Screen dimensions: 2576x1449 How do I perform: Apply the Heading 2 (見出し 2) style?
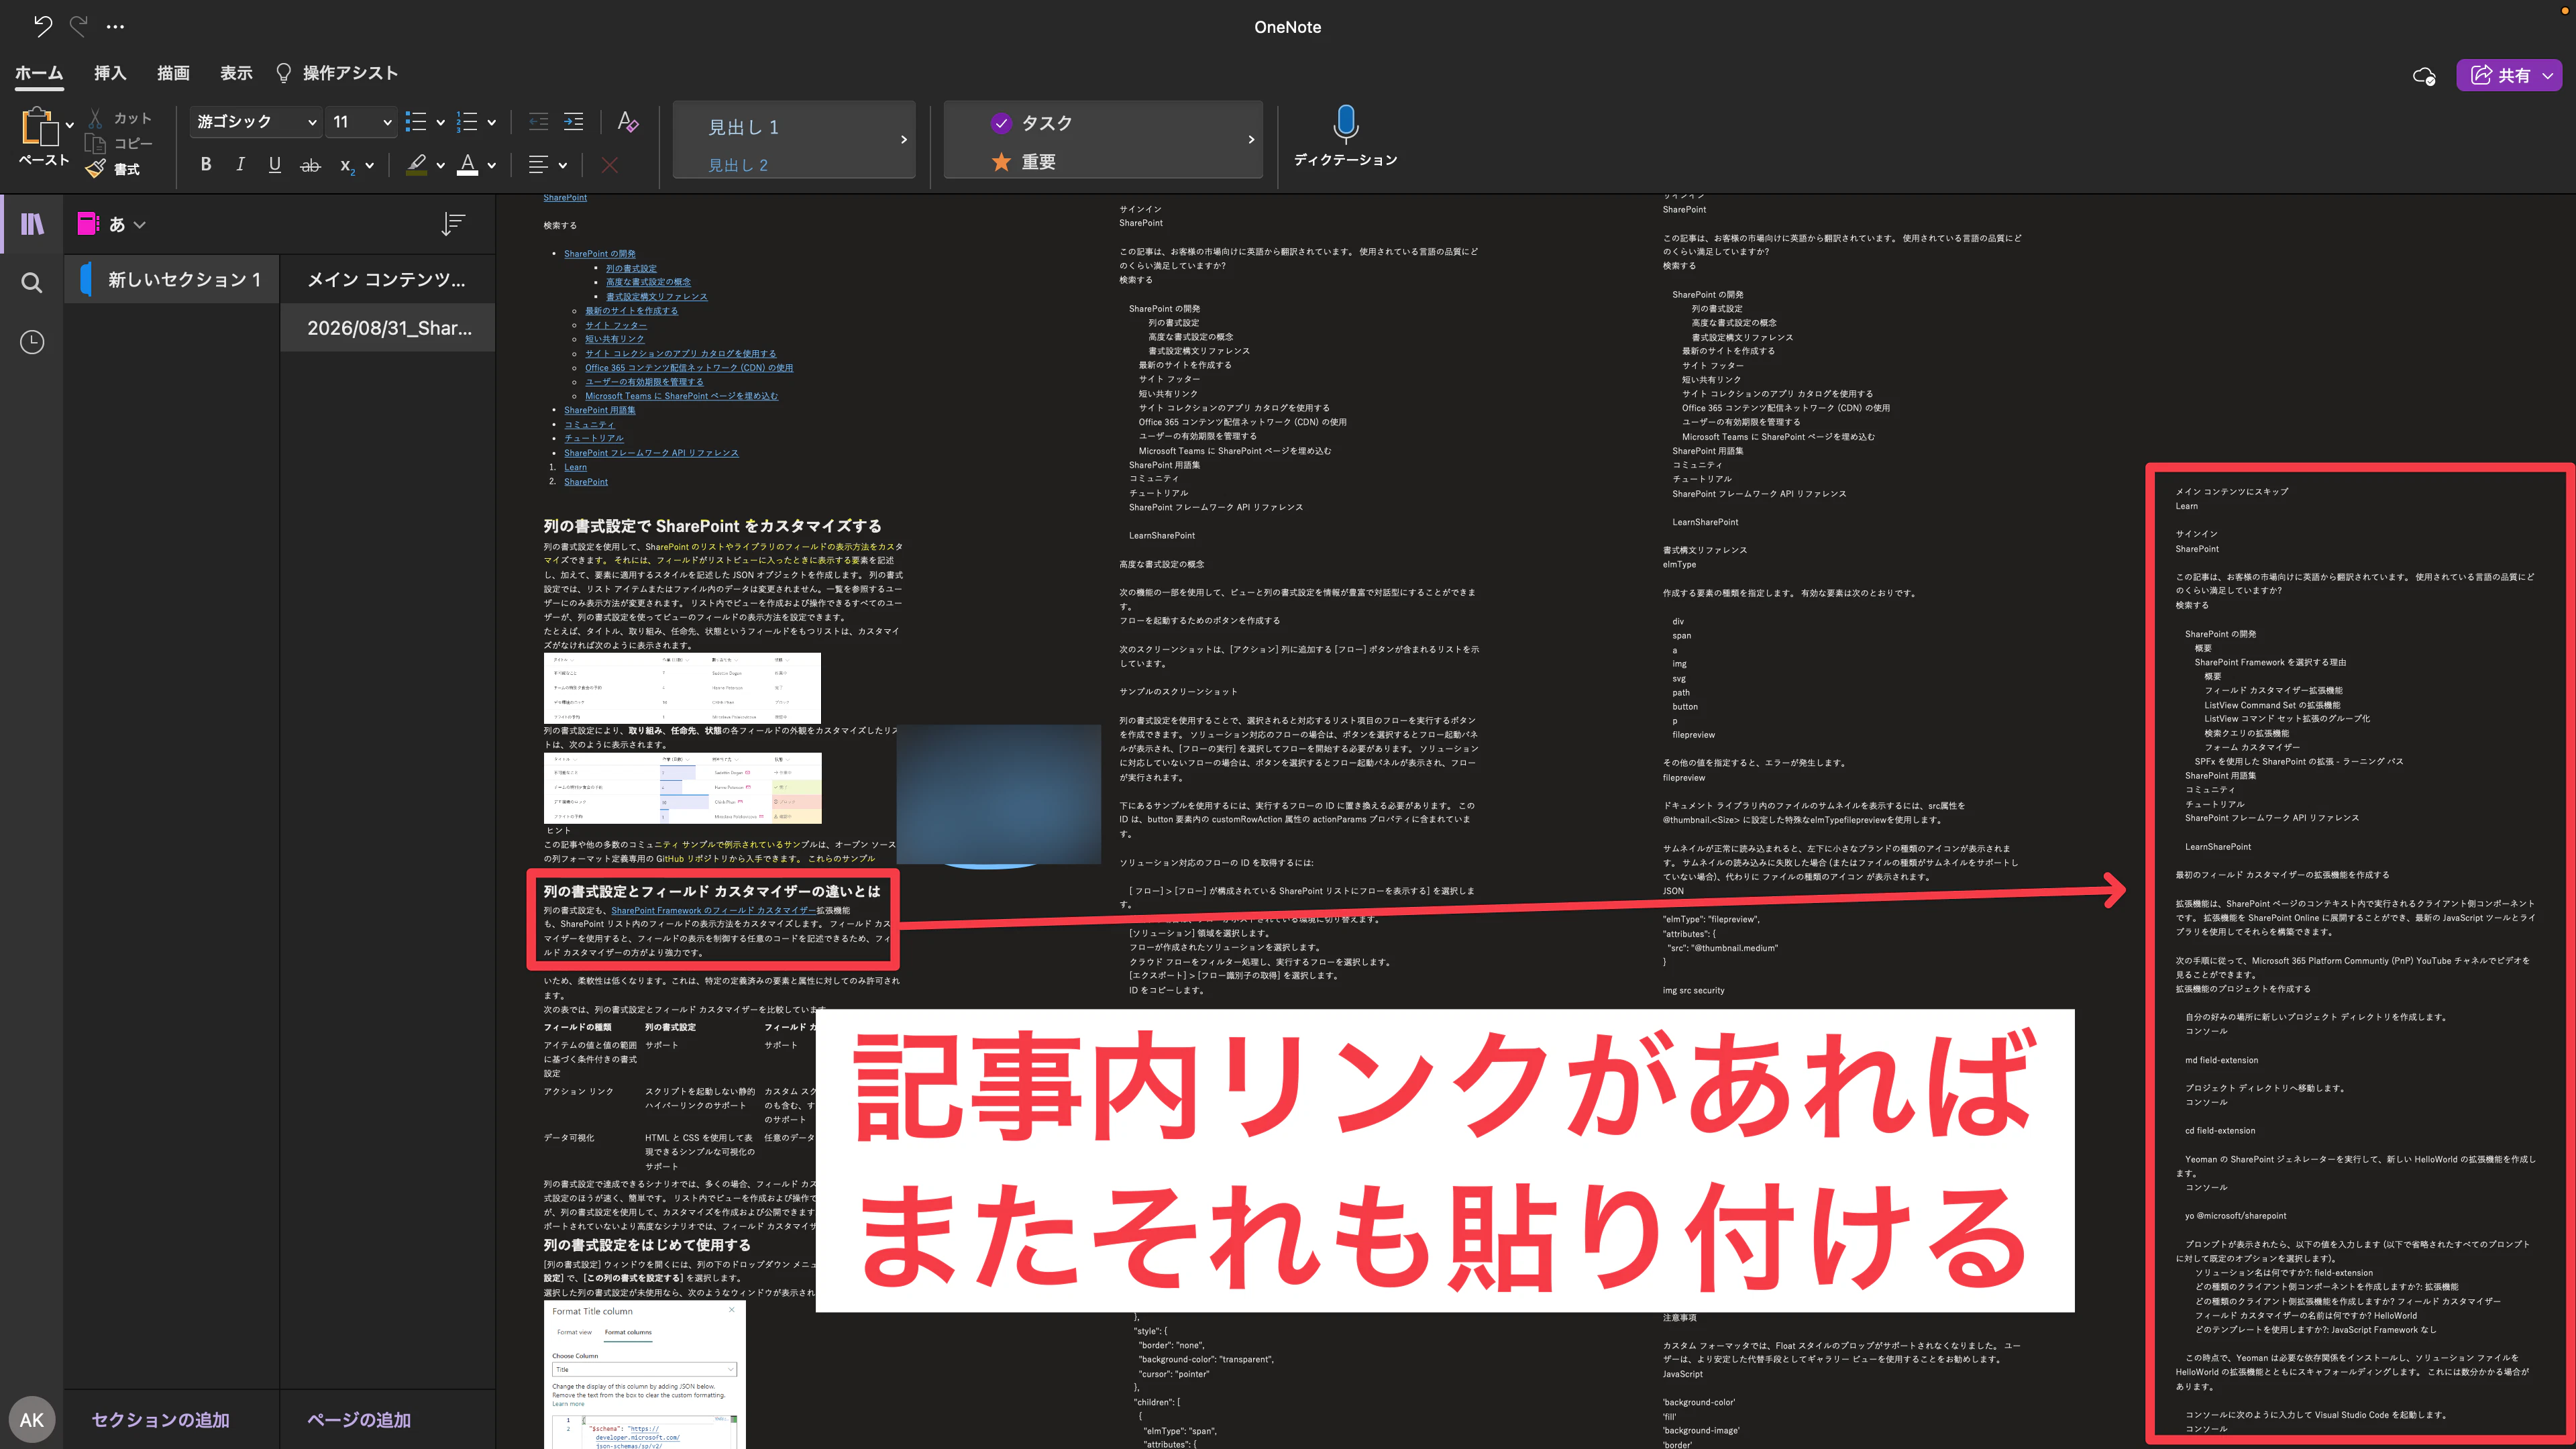tap(738, 165)
